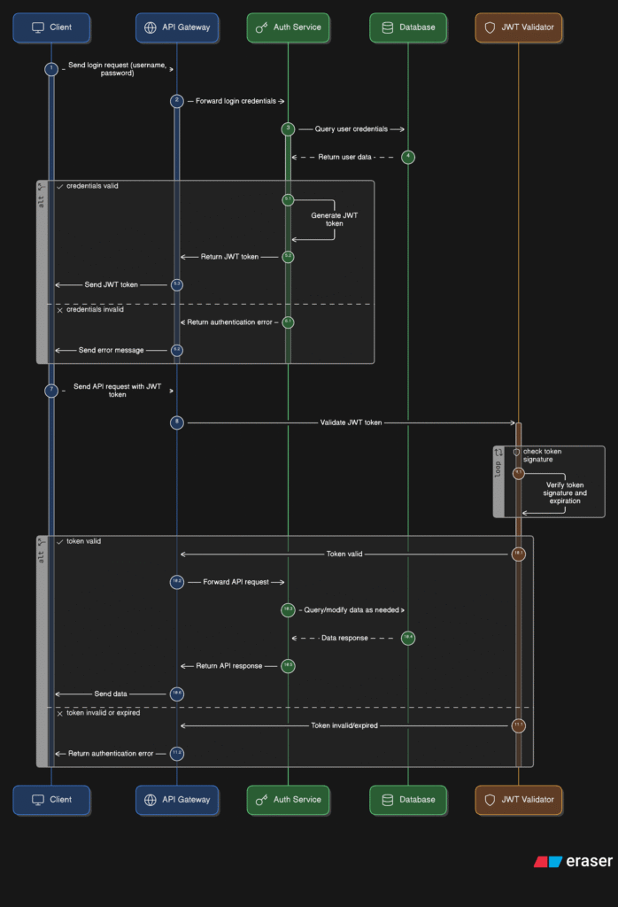Click 'Token invalid/expired' message label
Viewport: 618px width, 907px height.
(344, 725)
